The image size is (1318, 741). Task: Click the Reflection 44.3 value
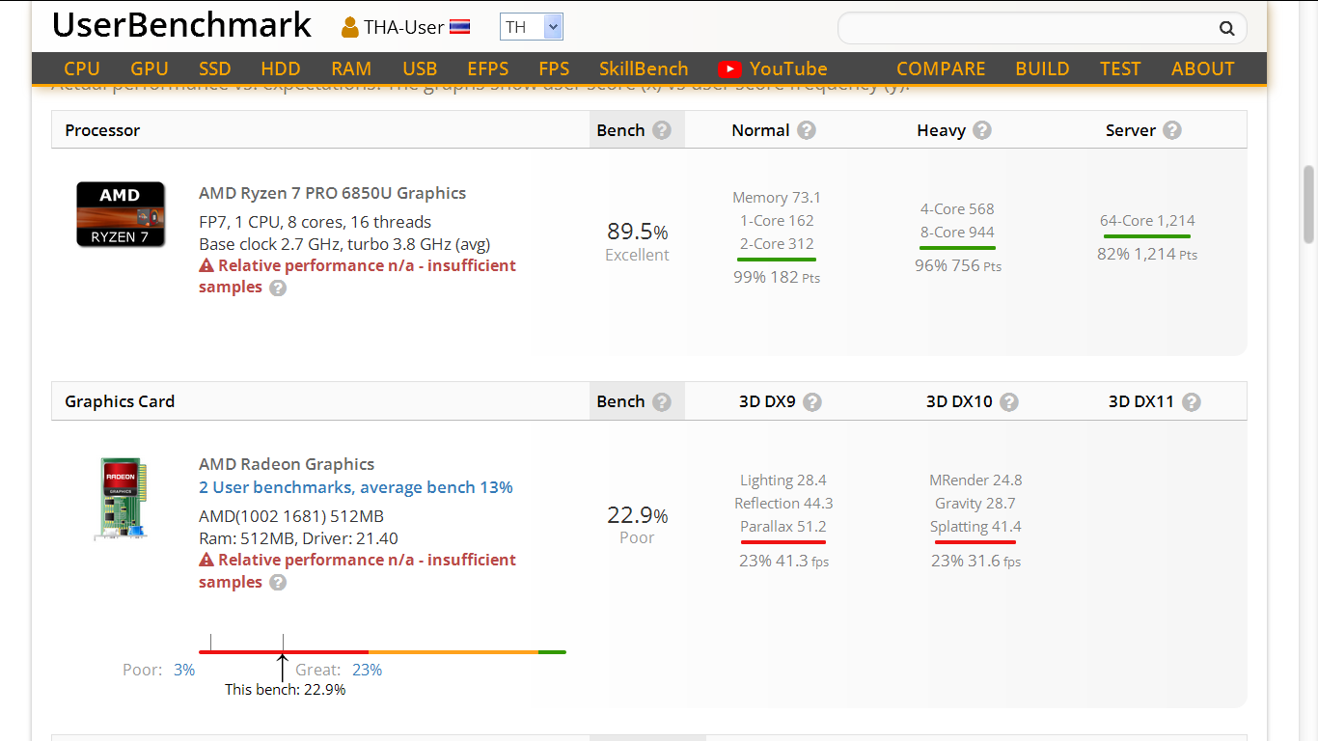(x=783, y=504)
